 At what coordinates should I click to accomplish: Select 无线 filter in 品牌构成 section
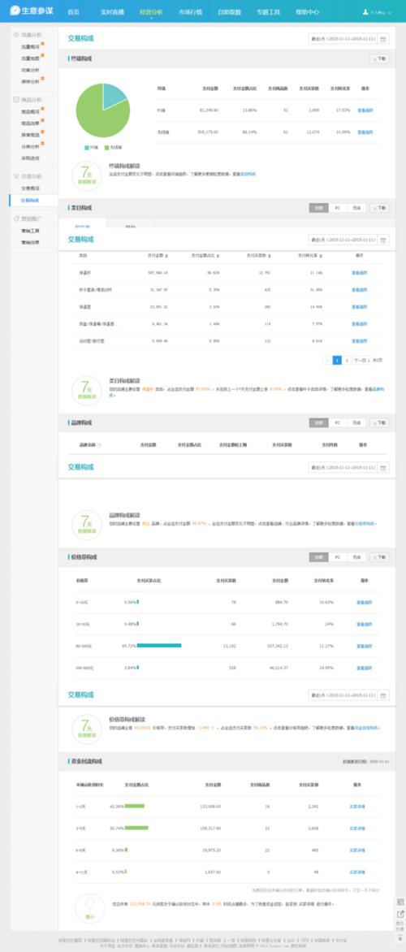(356, 422)
